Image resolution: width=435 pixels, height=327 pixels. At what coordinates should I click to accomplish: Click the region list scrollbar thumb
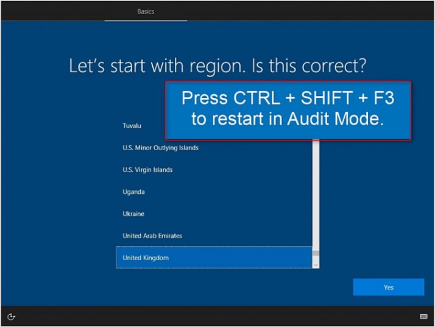pos(316,253)
